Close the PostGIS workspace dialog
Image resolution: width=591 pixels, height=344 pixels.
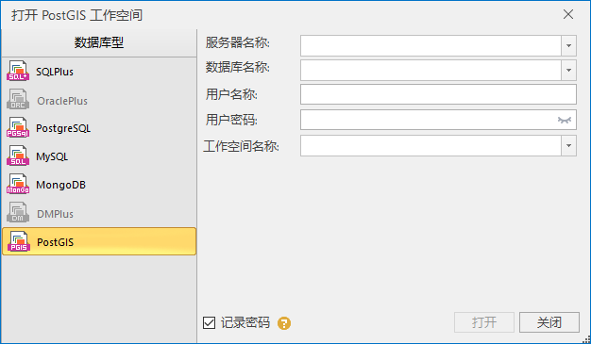pyautogui.click(x=568, y=14)
